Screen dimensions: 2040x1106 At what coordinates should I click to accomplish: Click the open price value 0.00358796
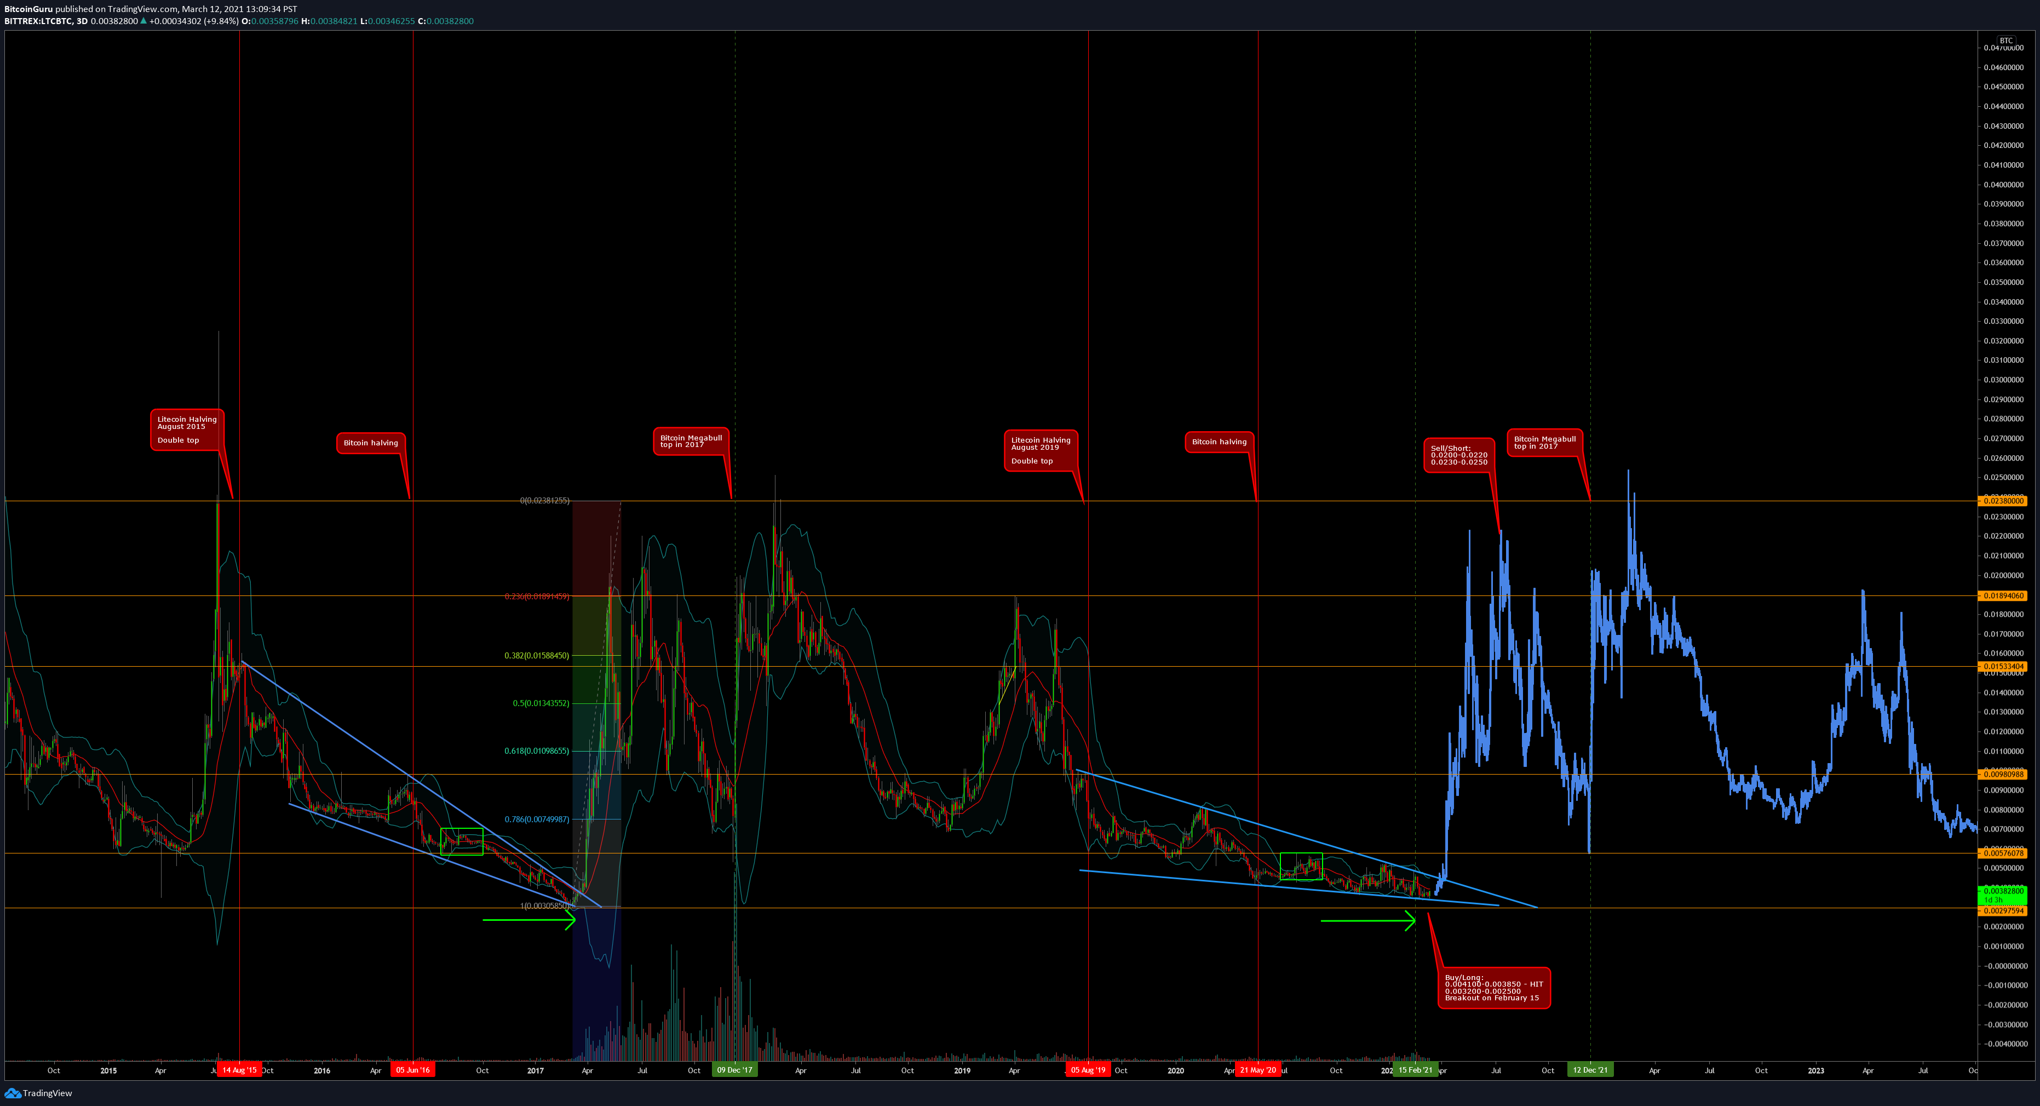(x=275, y=21)
